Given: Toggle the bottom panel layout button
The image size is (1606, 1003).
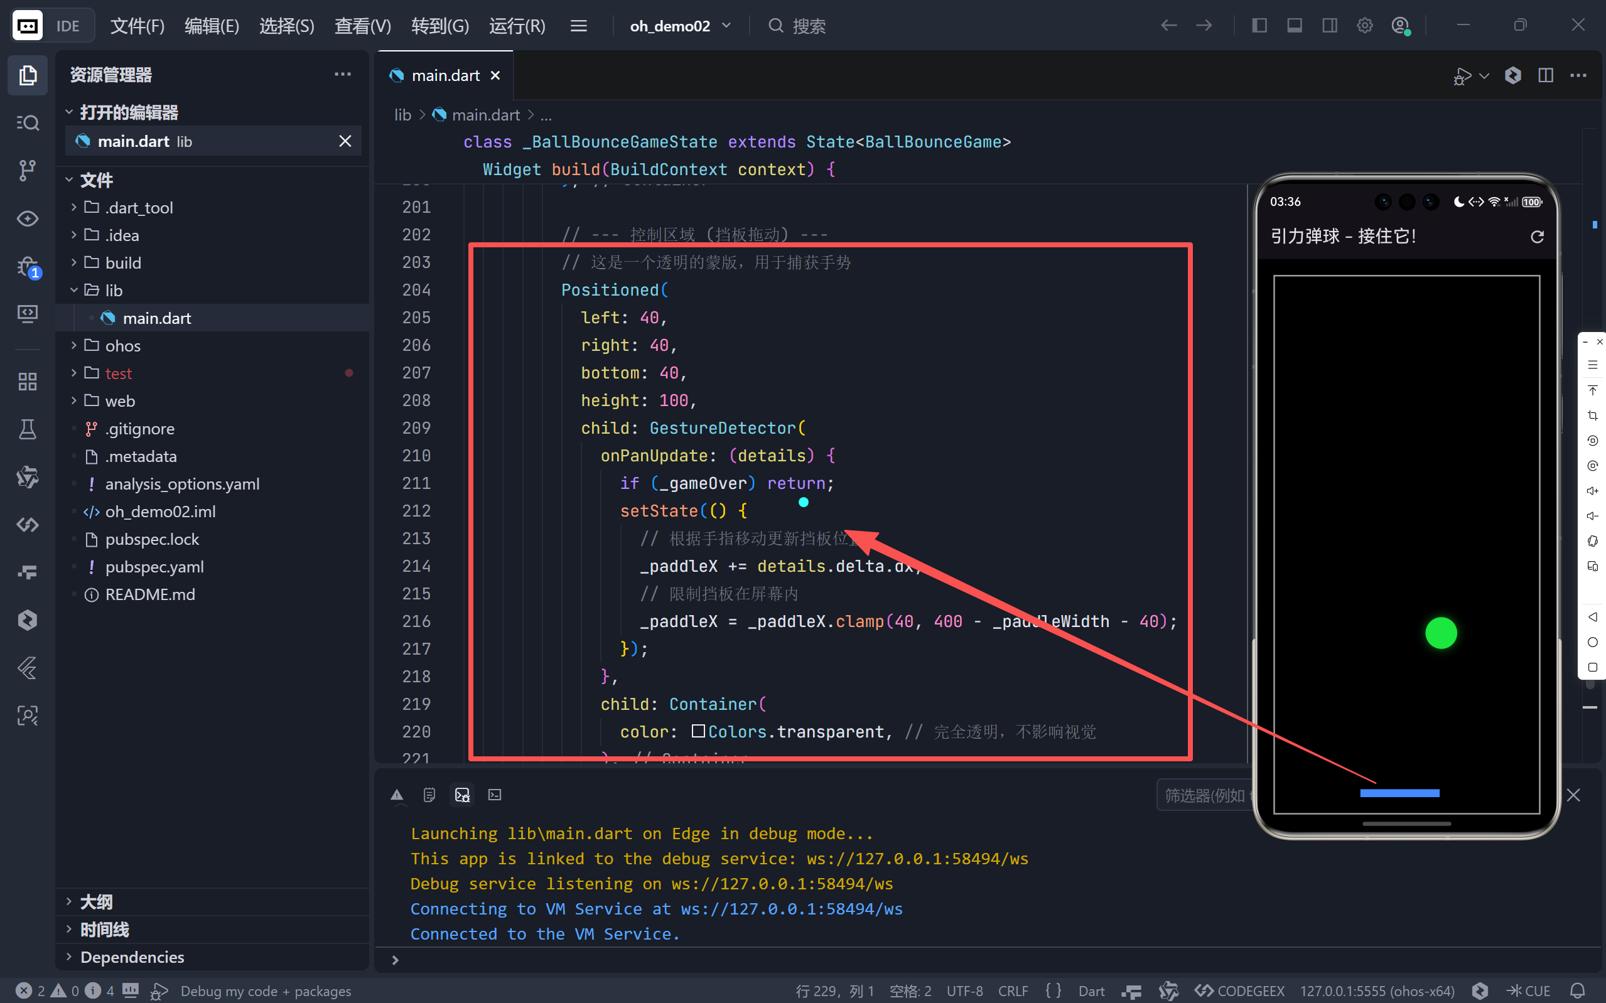Looking at the screenshot, I should (1294, 26).
